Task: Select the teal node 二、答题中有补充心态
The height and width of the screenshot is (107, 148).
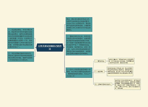Action: (x=79, y=45)
